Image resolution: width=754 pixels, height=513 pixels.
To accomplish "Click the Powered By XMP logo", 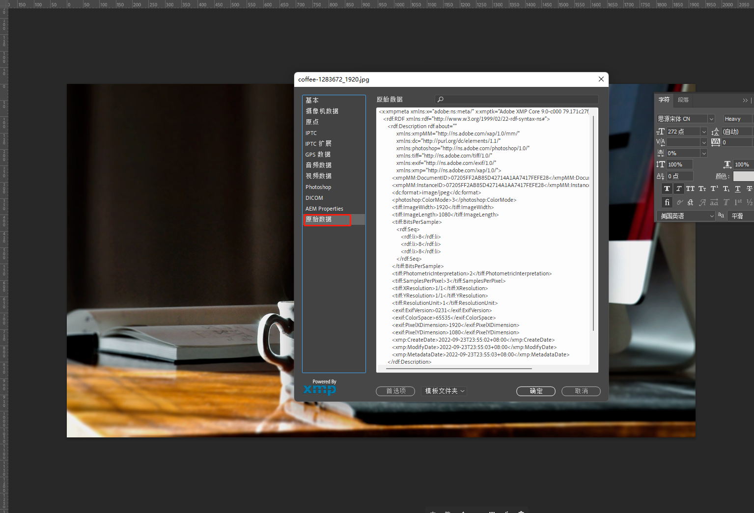I will tap(320, 387).
